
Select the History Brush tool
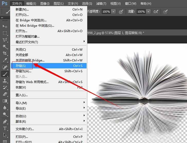click(x=5, y=87)
